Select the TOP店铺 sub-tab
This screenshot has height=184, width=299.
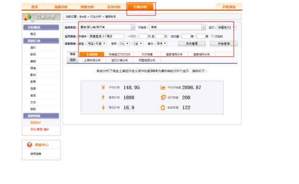147,54
